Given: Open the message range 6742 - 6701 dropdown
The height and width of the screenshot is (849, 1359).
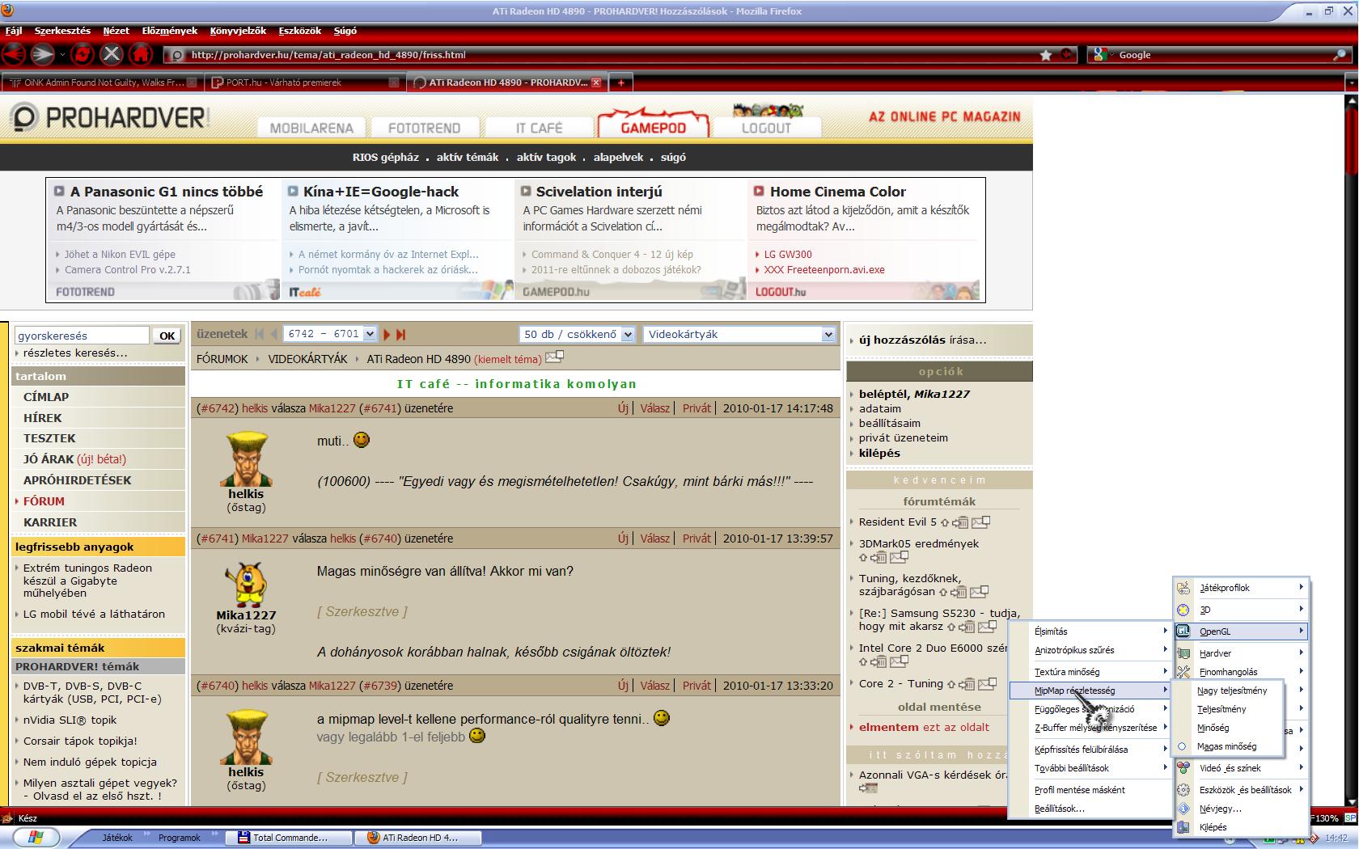Looking at the screenshot, I should click(331, 334).
